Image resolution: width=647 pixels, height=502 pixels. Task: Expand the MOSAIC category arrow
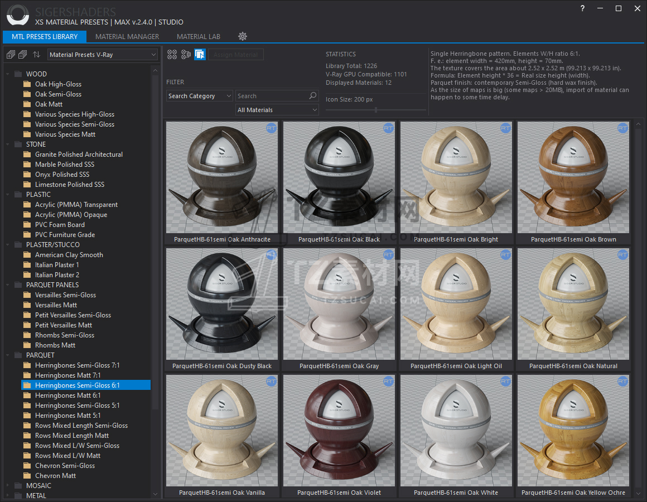(7, 485)
